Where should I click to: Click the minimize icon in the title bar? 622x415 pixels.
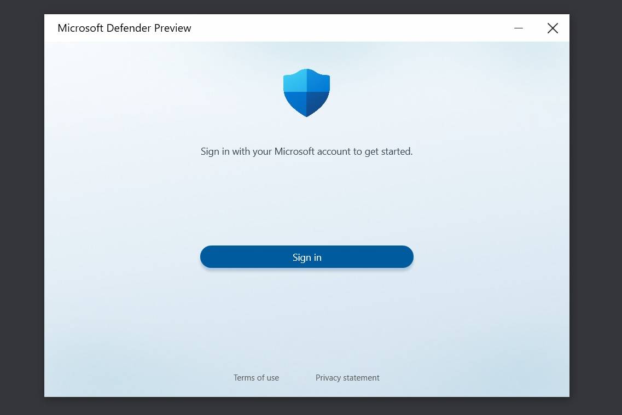click(518, 28)
